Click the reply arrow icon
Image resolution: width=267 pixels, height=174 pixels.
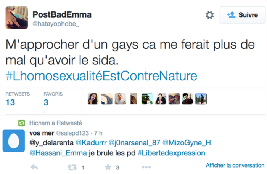pyautogui.click(x=34, y=167)
